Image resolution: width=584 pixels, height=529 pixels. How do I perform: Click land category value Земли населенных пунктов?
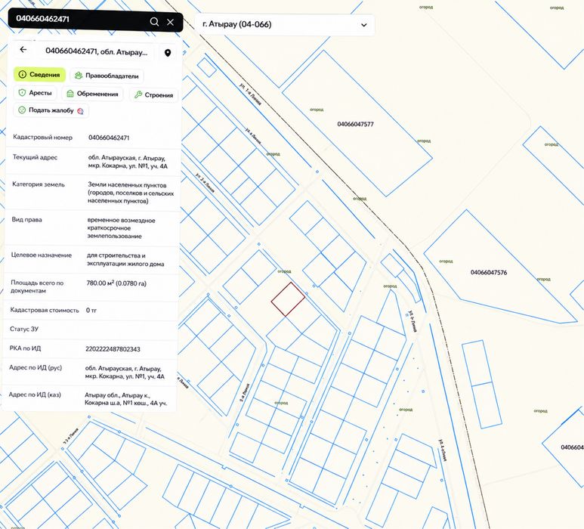tap(131, 193)
